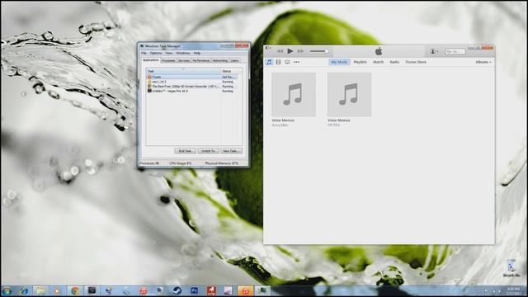This screenshot has width=528, height=297.
Task: Open the Steam taskbar icon
Action: (177, 291)
